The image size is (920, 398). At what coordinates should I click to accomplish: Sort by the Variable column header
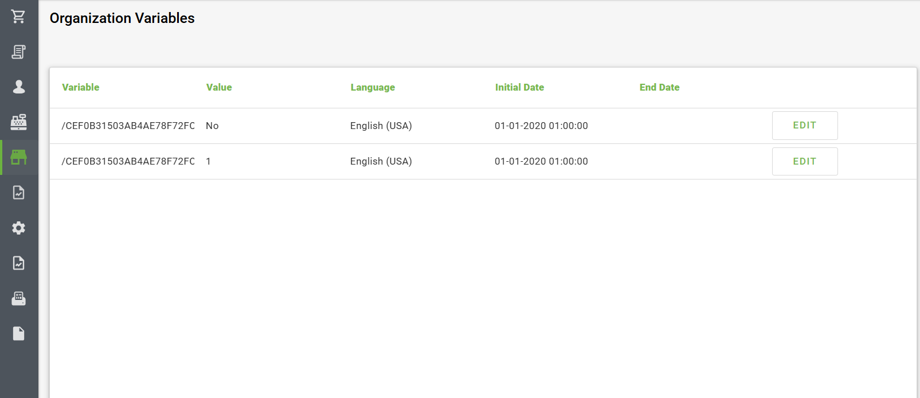point(80,87)
